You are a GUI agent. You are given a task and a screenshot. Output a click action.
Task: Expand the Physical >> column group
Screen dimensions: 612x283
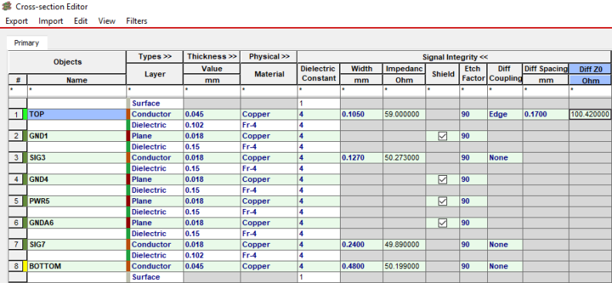tap(269, 56)
